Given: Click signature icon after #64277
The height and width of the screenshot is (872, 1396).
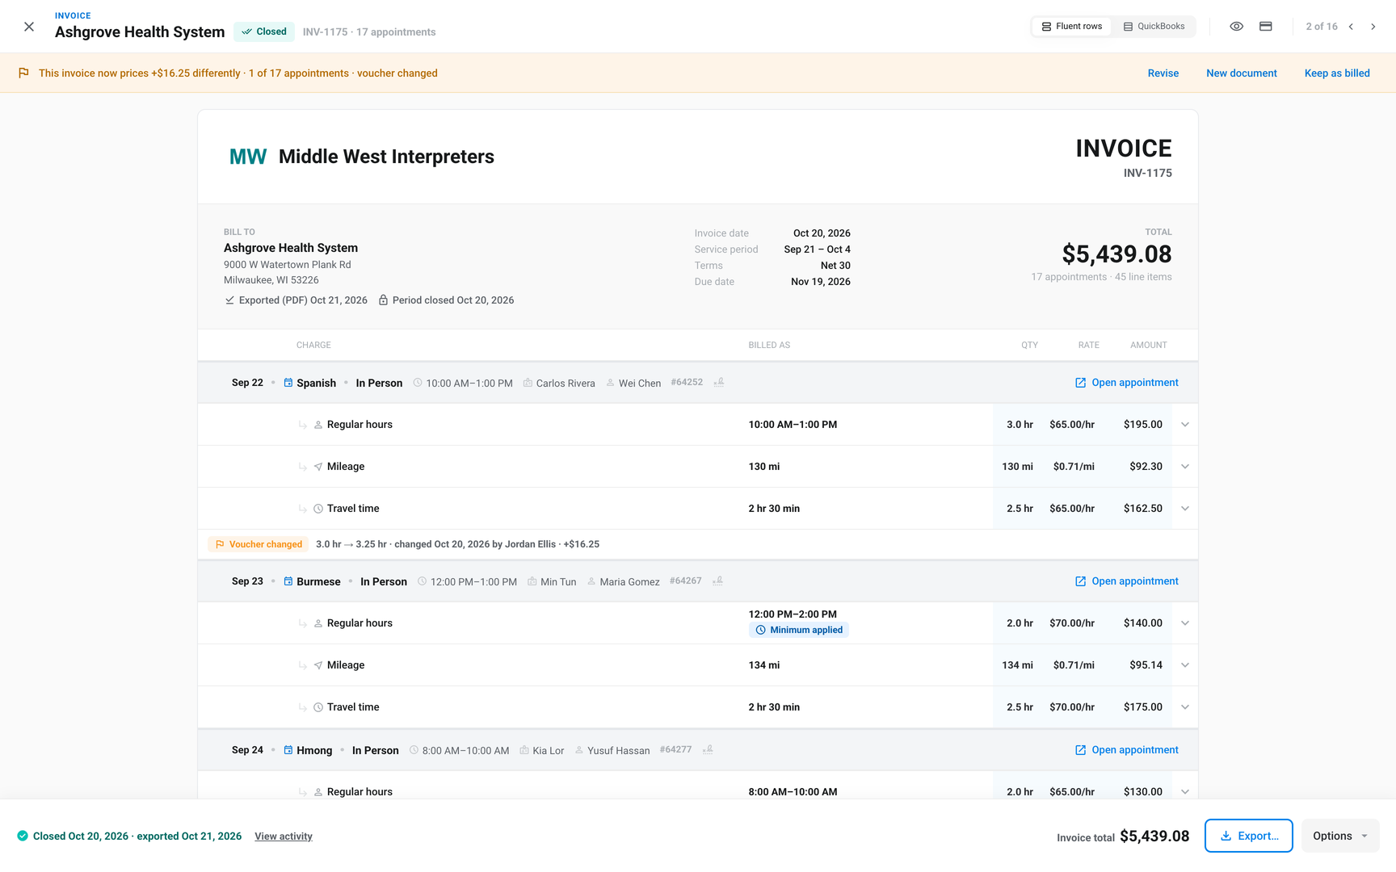Looking at the screenshot, I should pos(708,750).
